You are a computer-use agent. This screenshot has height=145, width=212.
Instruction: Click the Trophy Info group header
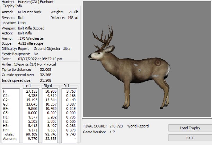point(12,6)
